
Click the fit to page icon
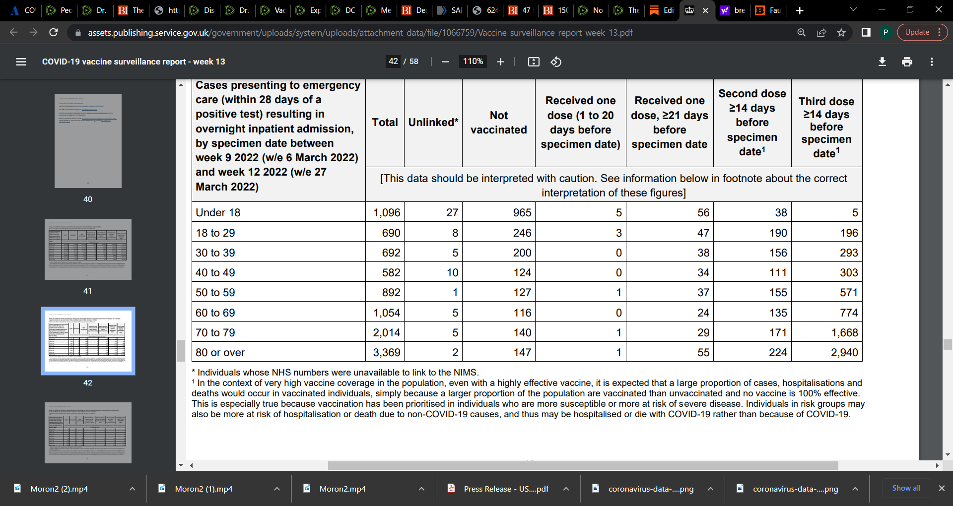point(534,62)
